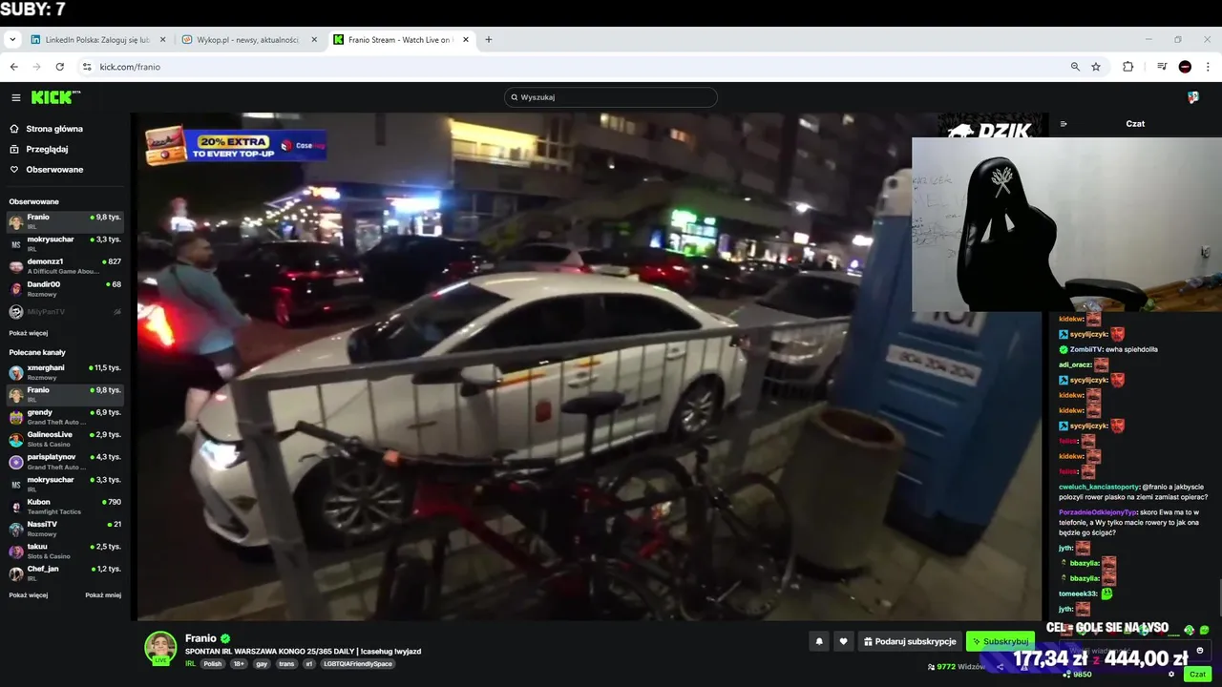1222x687 pixels.
Task: Reload the page
Action: click(x=60, y=67)
